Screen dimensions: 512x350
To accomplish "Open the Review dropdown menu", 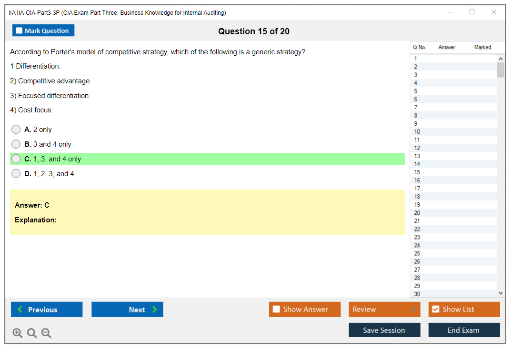I will [384, 310].
